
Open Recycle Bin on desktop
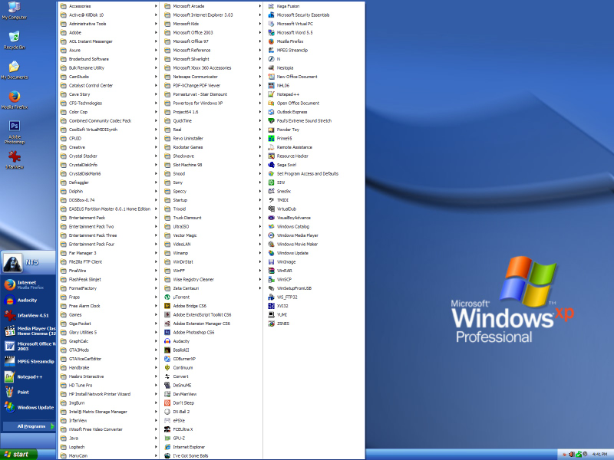click(14, 41)
